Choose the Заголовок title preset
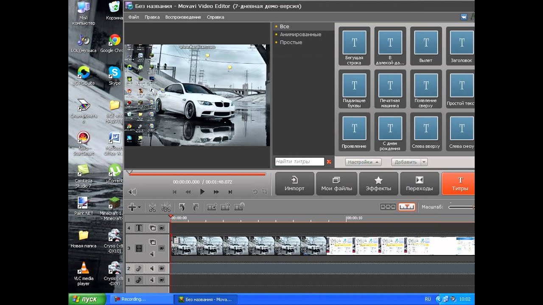Screen dimensions: 543x305 (461, 47)
